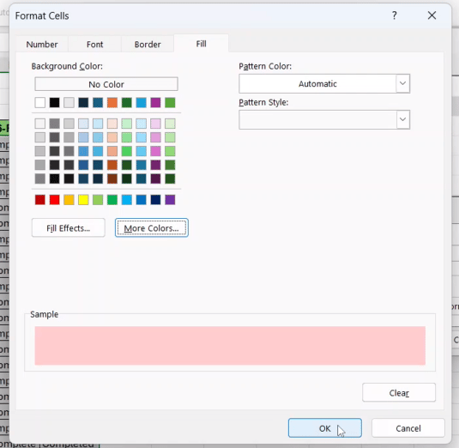Open More Colors picker
This screenshot has width=459, height=448.
tap(151, 227)
